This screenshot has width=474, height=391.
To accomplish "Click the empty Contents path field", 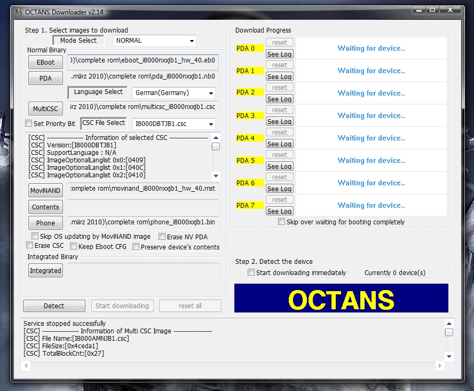I will click(x=143, y=207).
